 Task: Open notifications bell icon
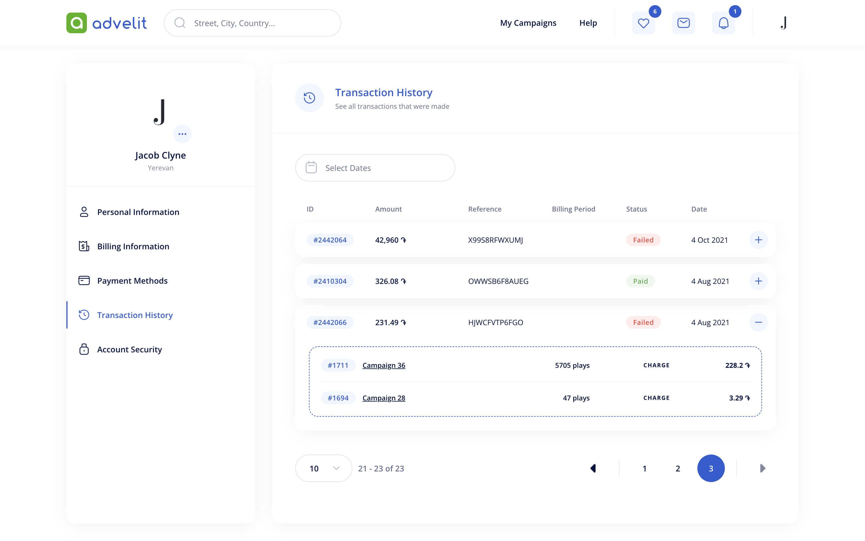click(x=723, y=23)
